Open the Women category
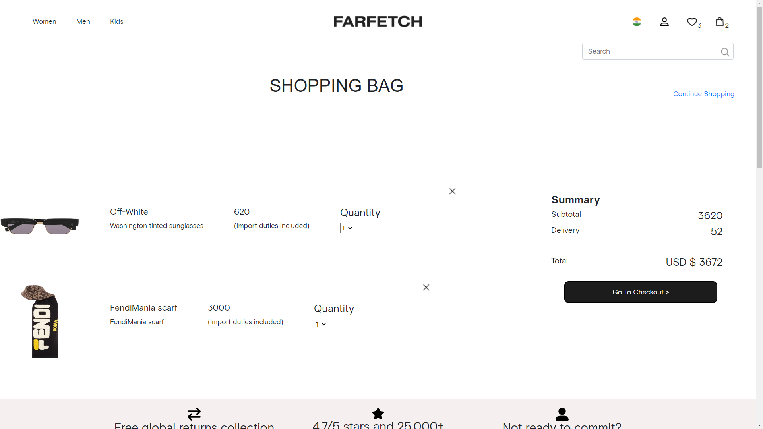Viewport: 763px width, 429px height. (x=44, y=21)
